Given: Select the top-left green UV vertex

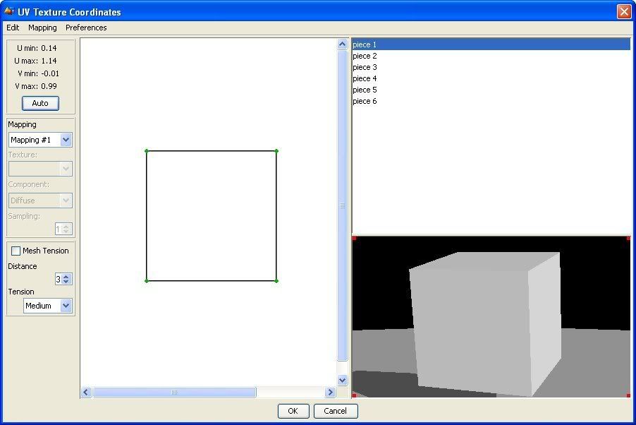Looking at the screenshot, I should (147, 151).
